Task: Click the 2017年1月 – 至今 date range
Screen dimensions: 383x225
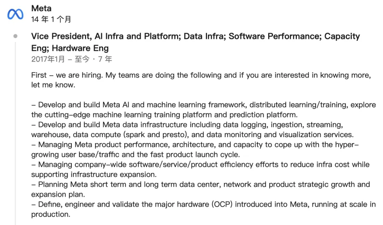Action: 60,59
